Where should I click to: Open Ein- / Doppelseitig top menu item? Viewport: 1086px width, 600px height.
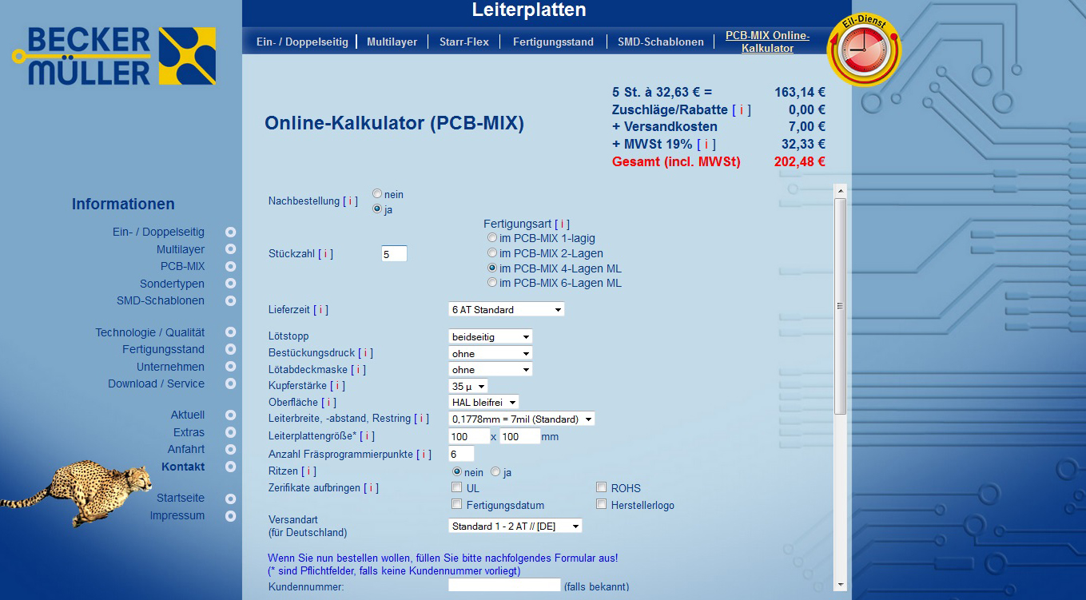(x=302, y=42)
